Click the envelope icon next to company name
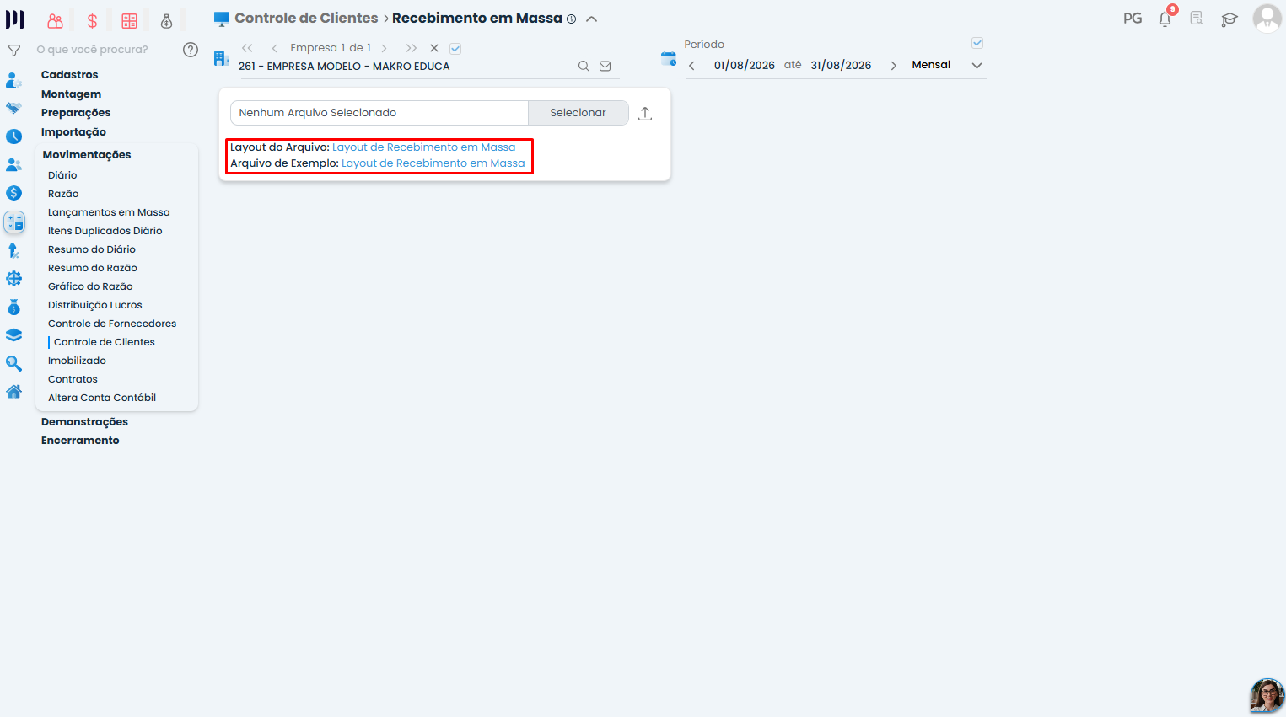The height and width of the screenshot is (717, 1286). tap(605, 66)
